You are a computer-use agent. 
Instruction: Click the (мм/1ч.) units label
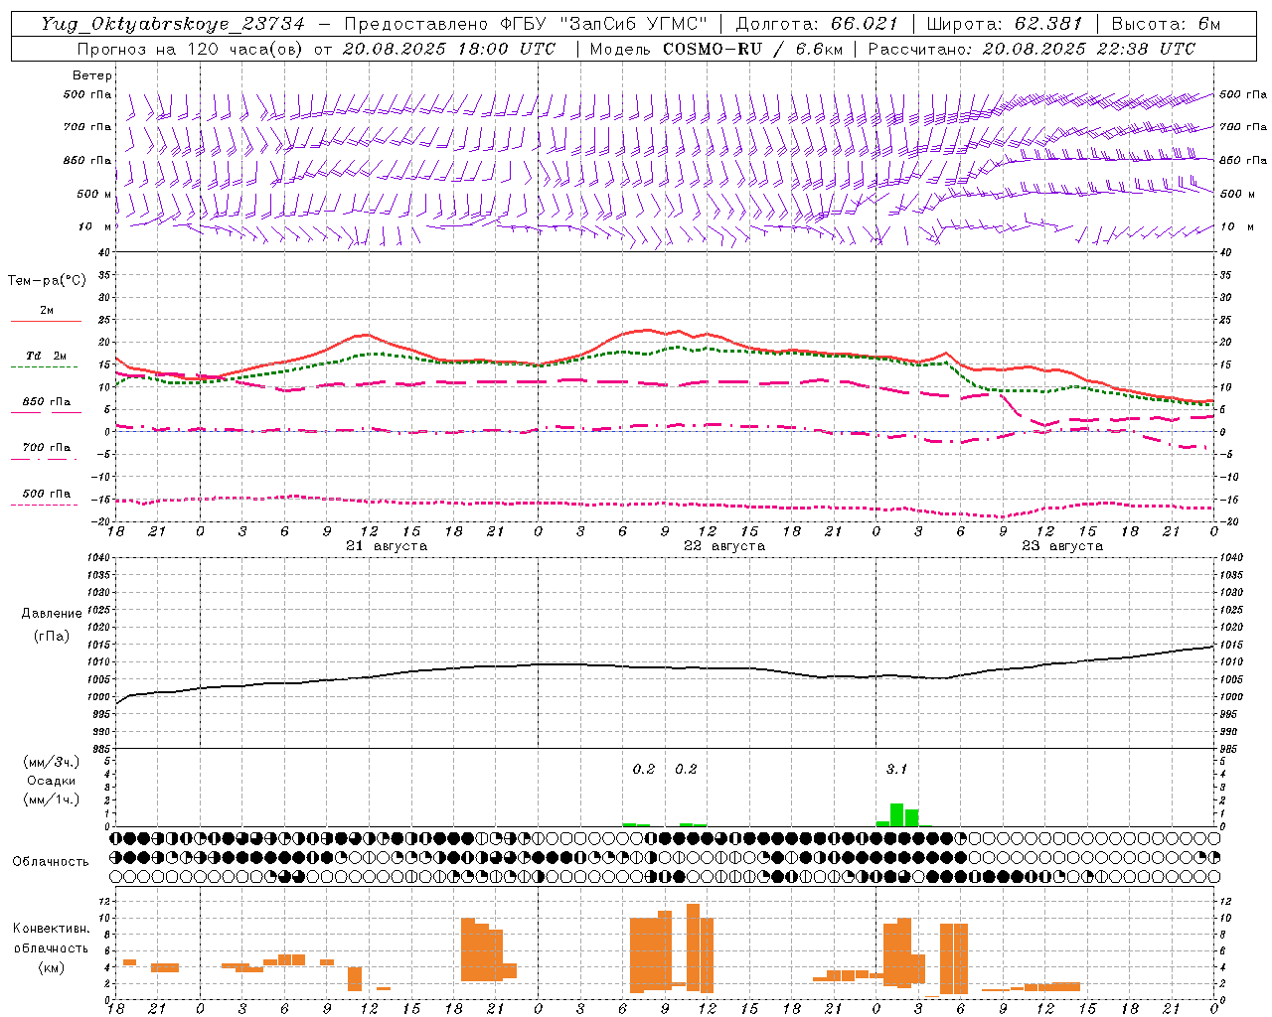(x=52, y=799)
